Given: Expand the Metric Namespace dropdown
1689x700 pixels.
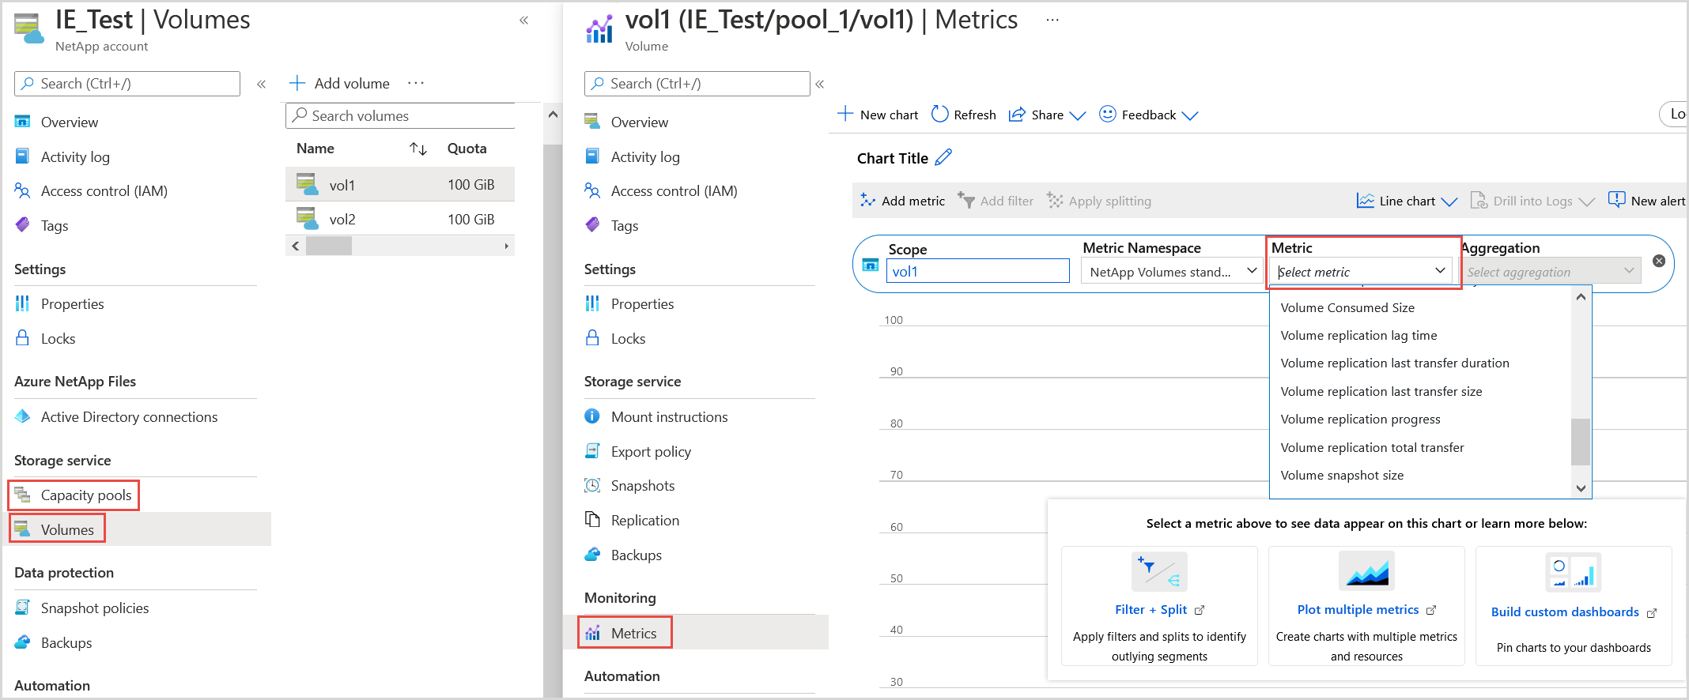Looking at the screenshot, I should click(x=1252, y=271).
